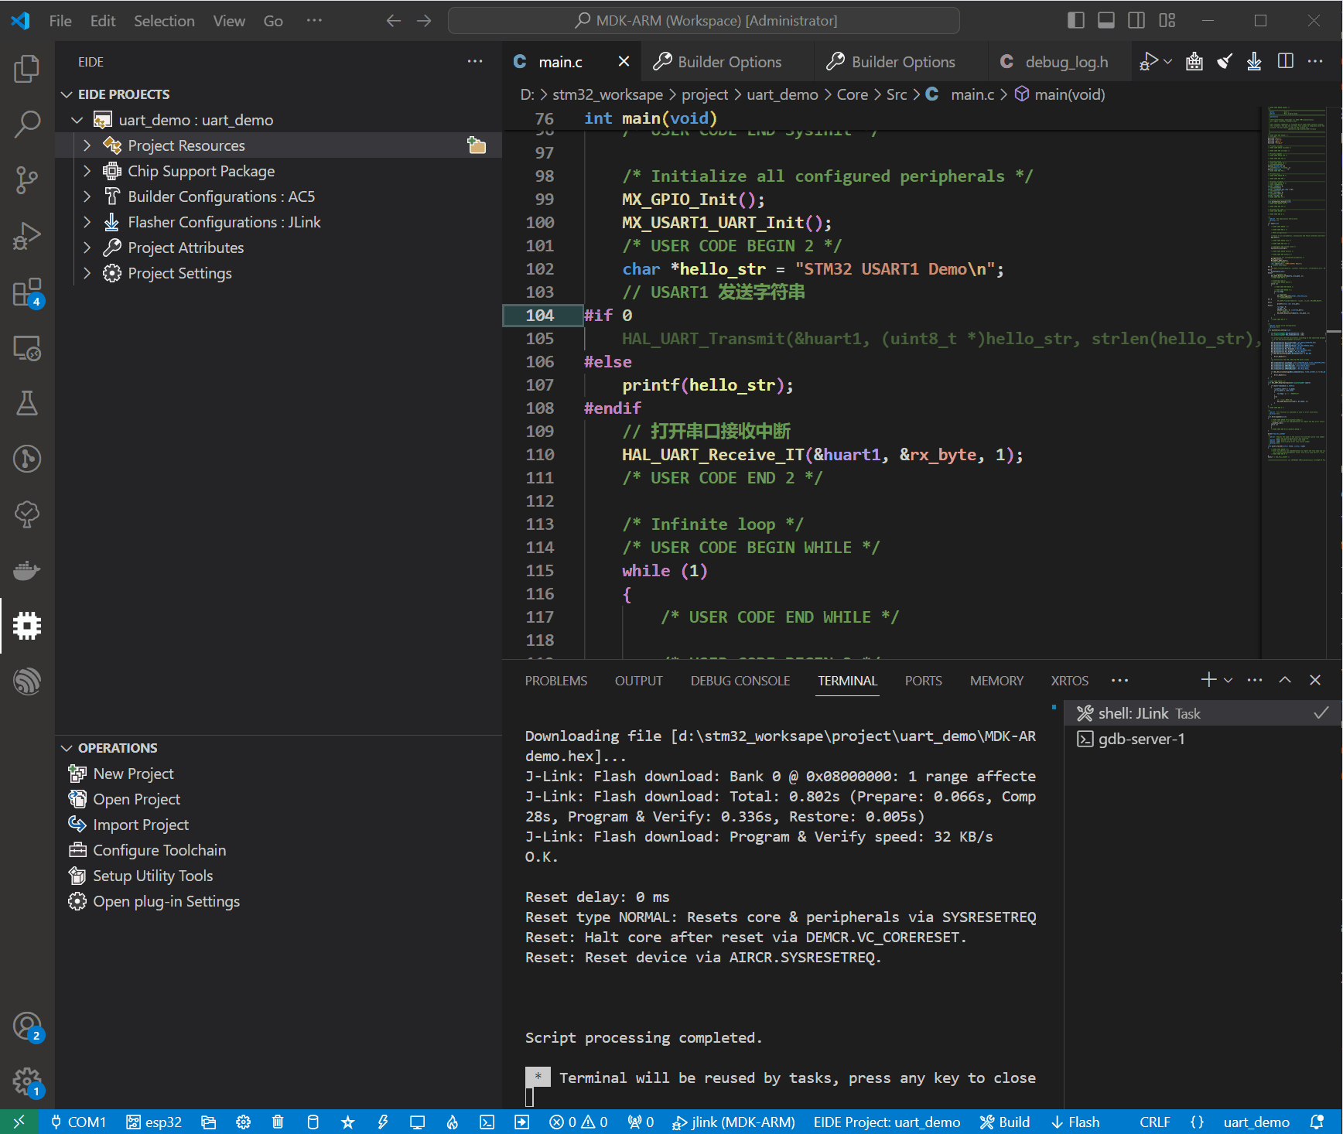Open the Espressif ESP-IDF view in the activity bar
Viewport: 1343px width, 1134px height.
click(27, 681)
